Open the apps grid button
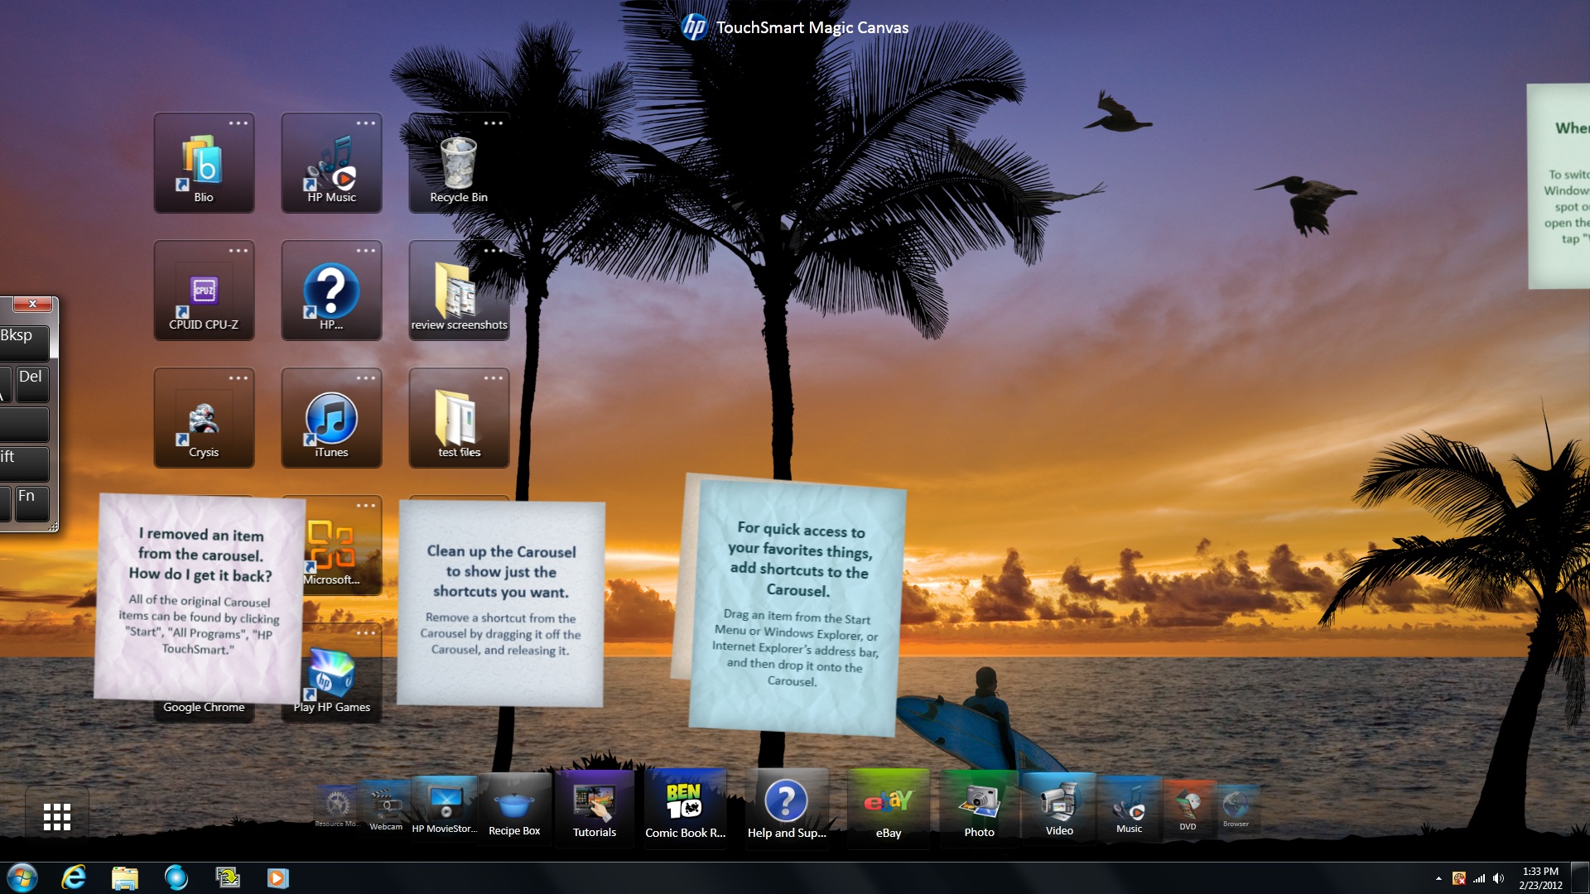This screenshot has height=894, width=1590. [x=56, y=816]
